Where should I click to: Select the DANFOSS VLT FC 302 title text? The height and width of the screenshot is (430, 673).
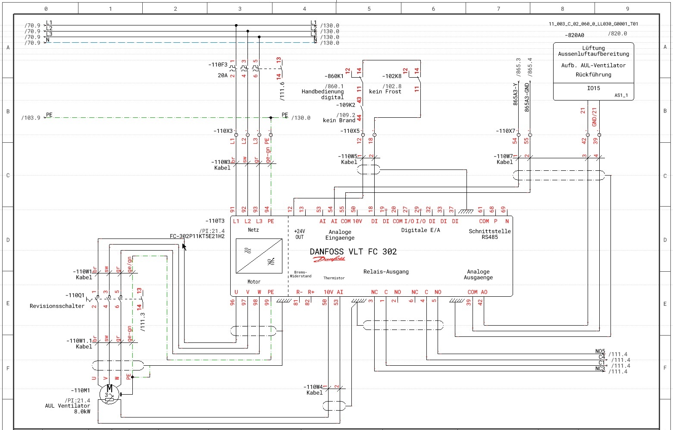pyautogui.click(x=353, y=252)
